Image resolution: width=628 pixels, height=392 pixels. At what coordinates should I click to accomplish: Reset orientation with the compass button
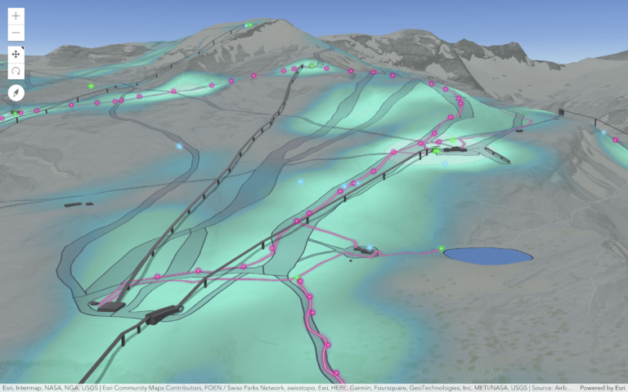pyautogui.click(x=16, y=93)
